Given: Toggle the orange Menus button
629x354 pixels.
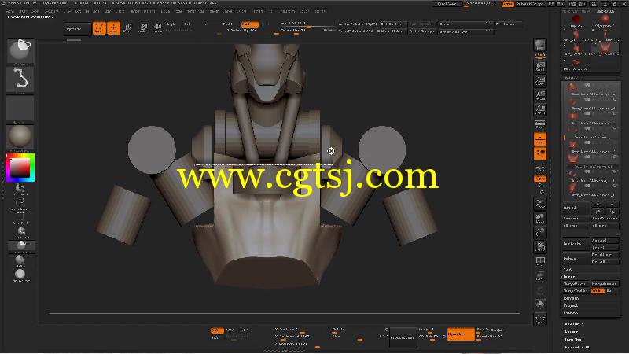Looking at the screenshot, I should (x=507, y=4).
